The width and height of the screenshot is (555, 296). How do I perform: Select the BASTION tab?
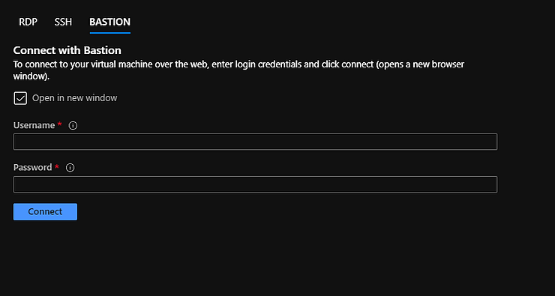[x=109, y=22]
